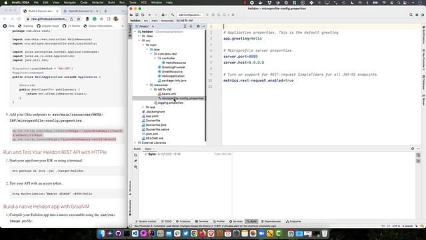This screenshot has width=426, height=240.
Task: Click the Structure side tab
Action: (130, 188)
